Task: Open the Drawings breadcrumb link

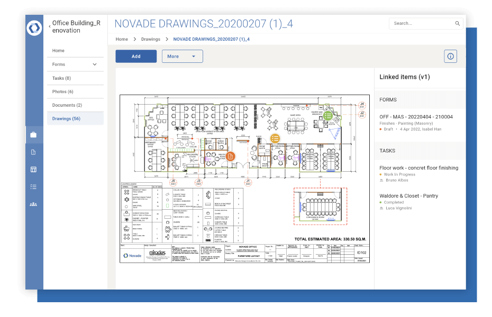Action: (150, 39)
